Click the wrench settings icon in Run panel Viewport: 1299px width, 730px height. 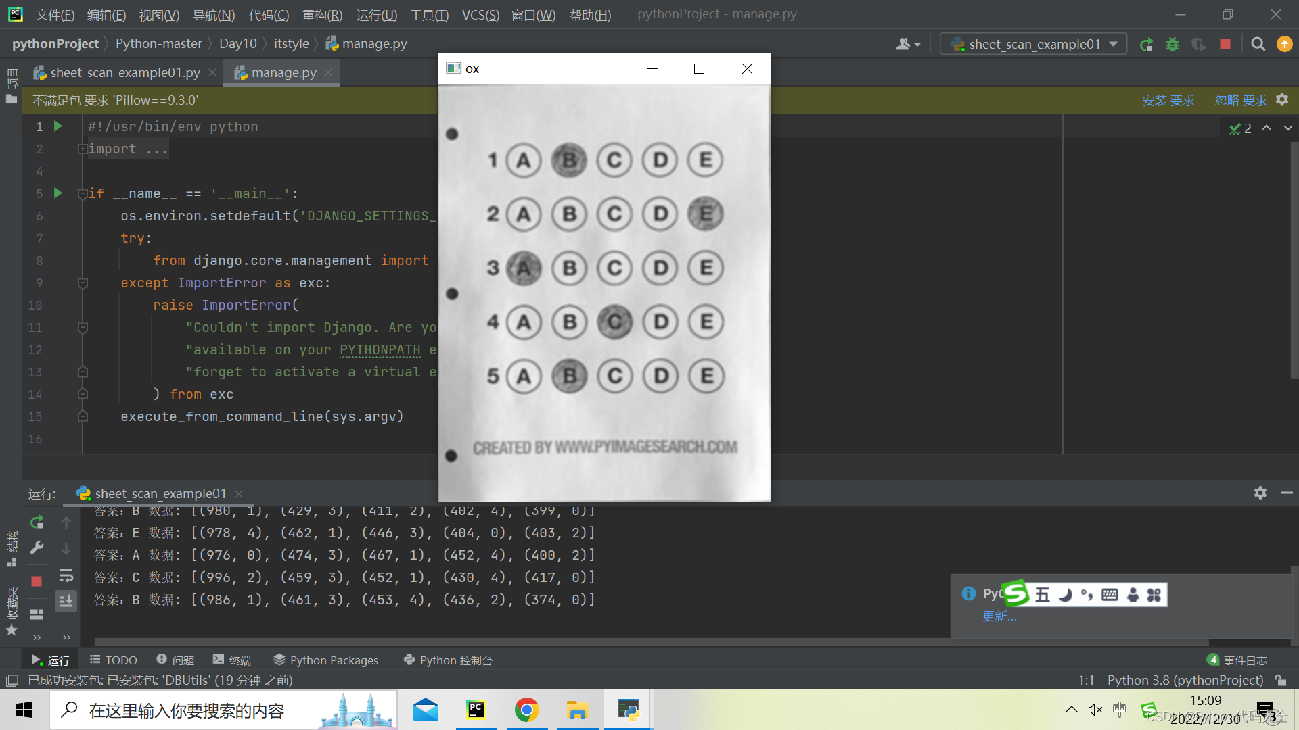(37, 547)
